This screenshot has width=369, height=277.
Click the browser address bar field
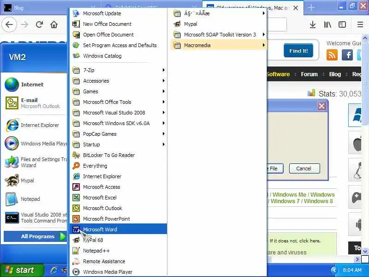point(277,24)
